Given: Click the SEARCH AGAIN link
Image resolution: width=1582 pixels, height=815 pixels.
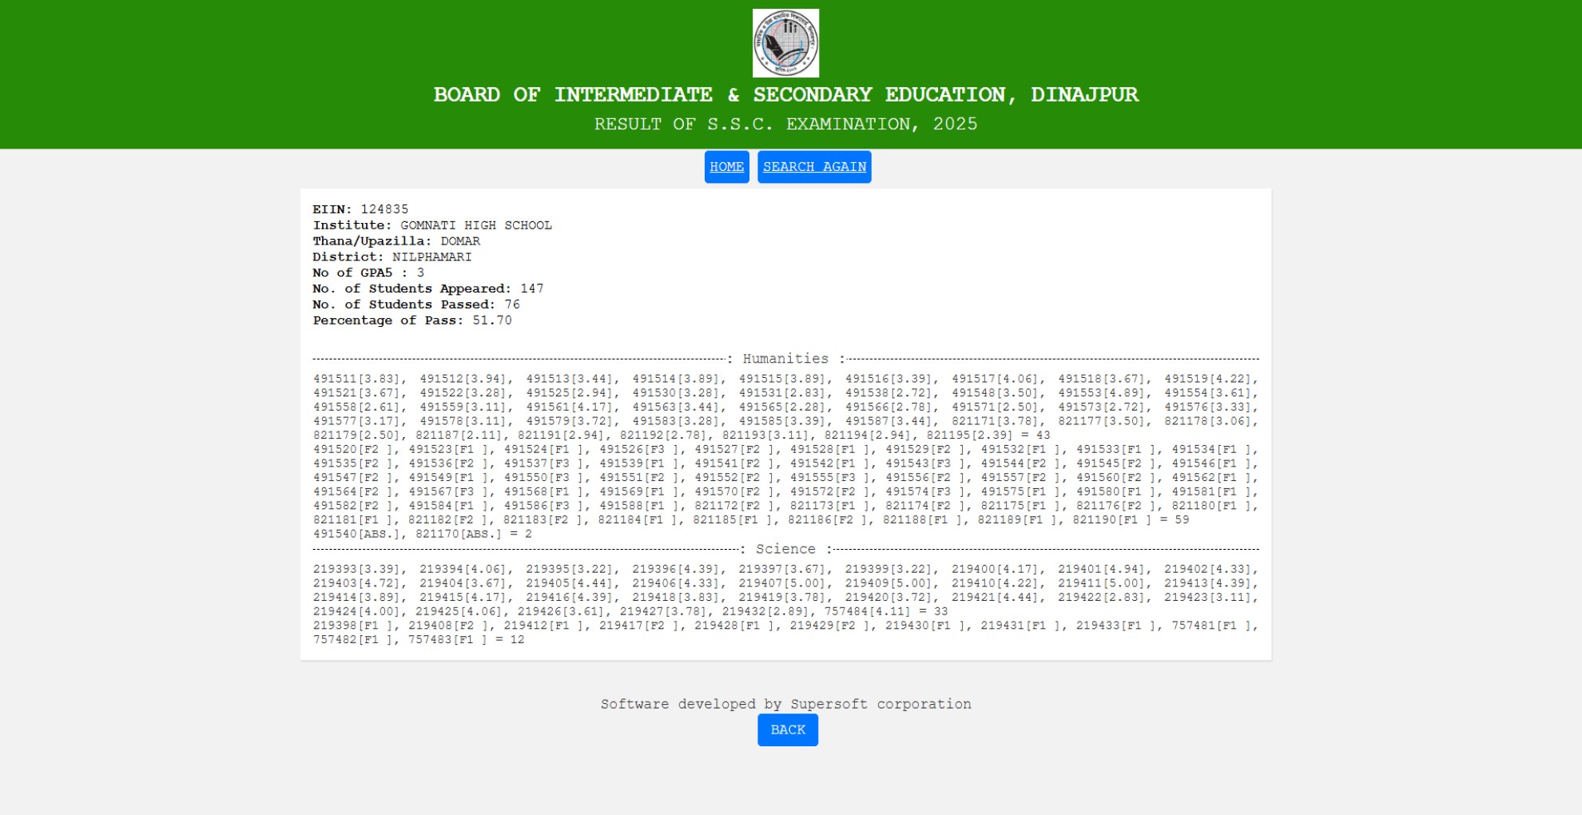Looking at the screenshot, I should pos(813,167).
